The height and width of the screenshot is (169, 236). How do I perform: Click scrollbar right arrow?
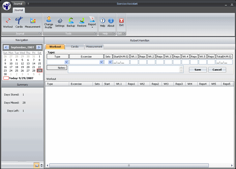(x=232, y=165)
